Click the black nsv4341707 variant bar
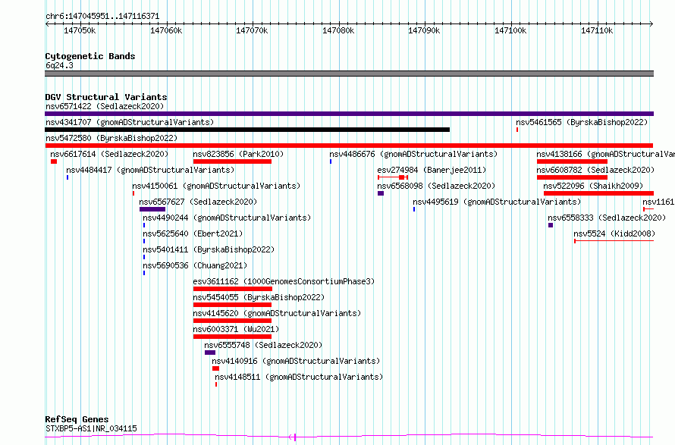 pos(247,130)
